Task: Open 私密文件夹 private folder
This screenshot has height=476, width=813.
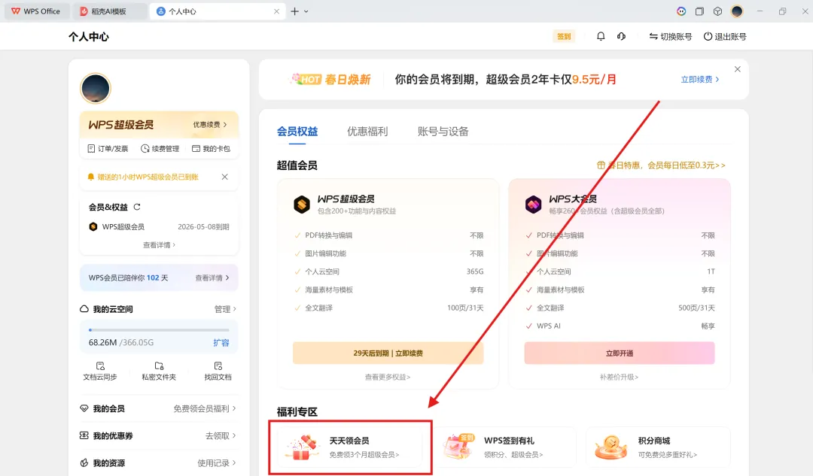Action: click(159, 371)
